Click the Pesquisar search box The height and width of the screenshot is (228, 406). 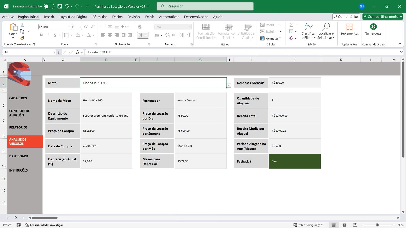[x=205, y=6]
